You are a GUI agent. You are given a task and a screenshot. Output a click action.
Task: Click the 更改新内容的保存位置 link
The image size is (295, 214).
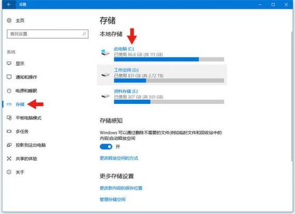[x=121, y=188]
